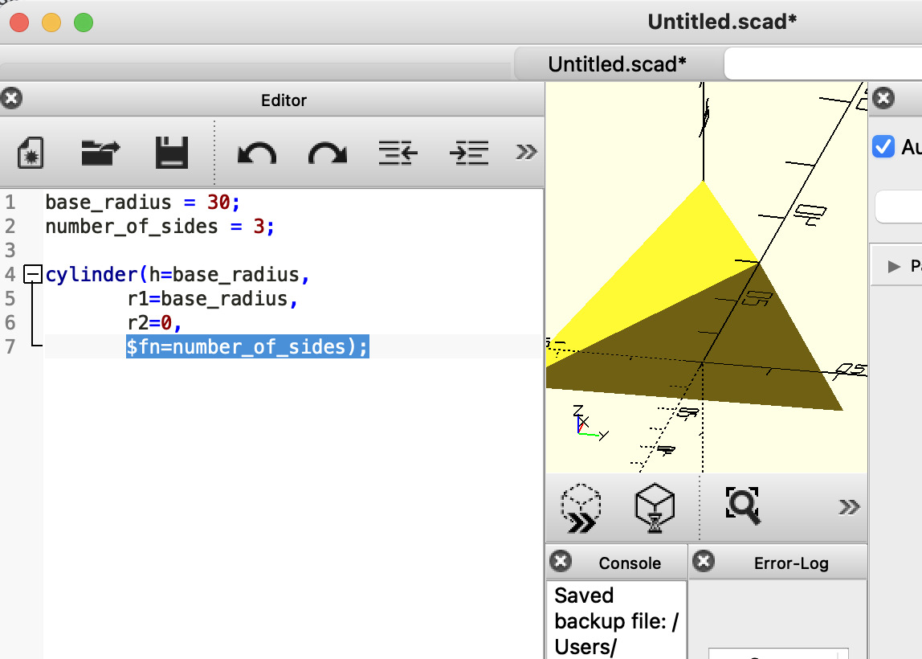Click the value 30 on line 1
Image resolution: width=922 pixels, height=659 pixels.
pos(218,203)
